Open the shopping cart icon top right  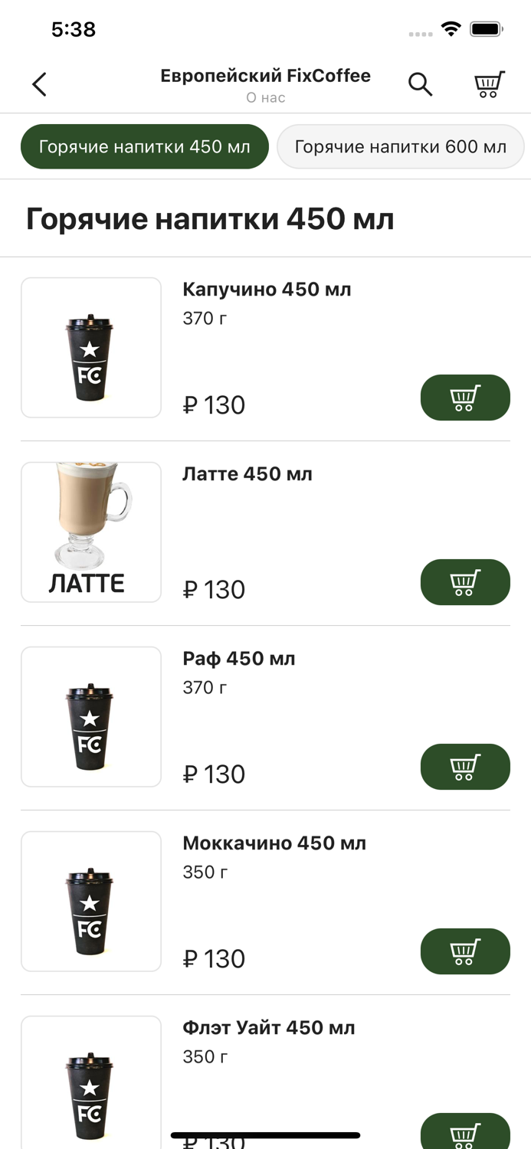(x=489, y=84)
